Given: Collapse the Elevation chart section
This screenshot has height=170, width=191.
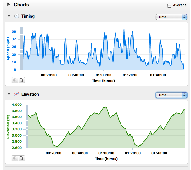Looking at the screenshot, I should 9,94.
